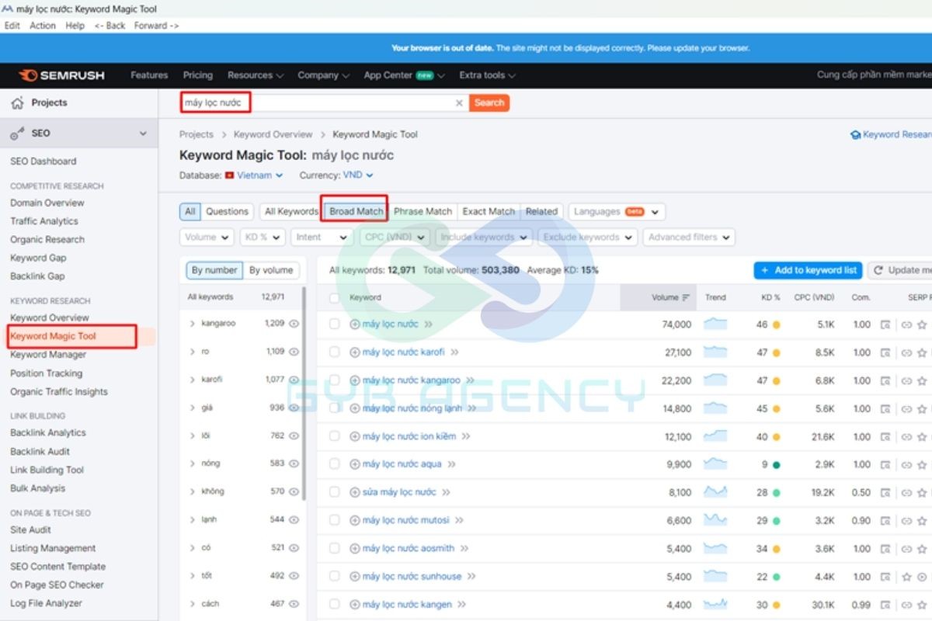
Task: Switch to Broad Match tab
Action: click(356, 211)
